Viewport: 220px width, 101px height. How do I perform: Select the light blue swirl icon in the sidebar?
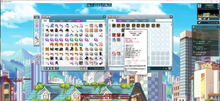(x=37, y=30)
